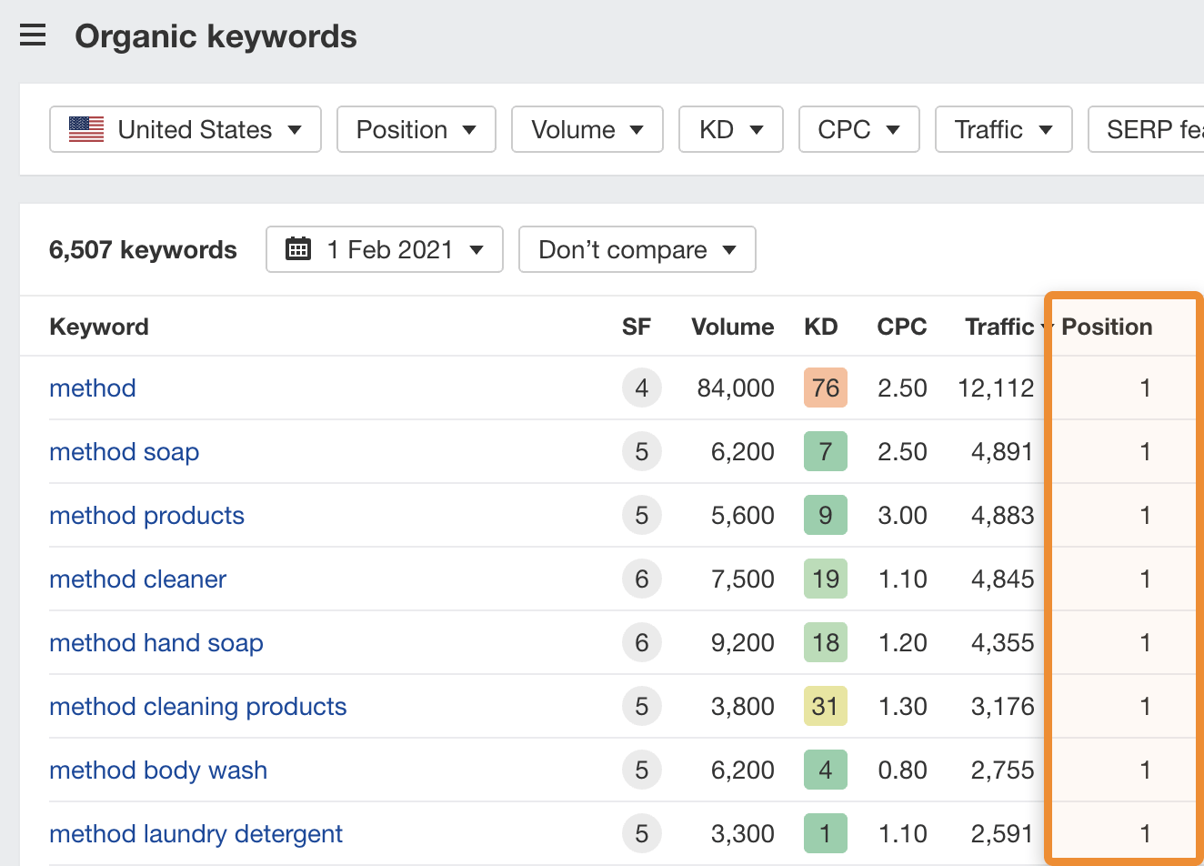Click the green KD swatch for method products
The image size is (1204, 866).
click(x=825, y=515)
